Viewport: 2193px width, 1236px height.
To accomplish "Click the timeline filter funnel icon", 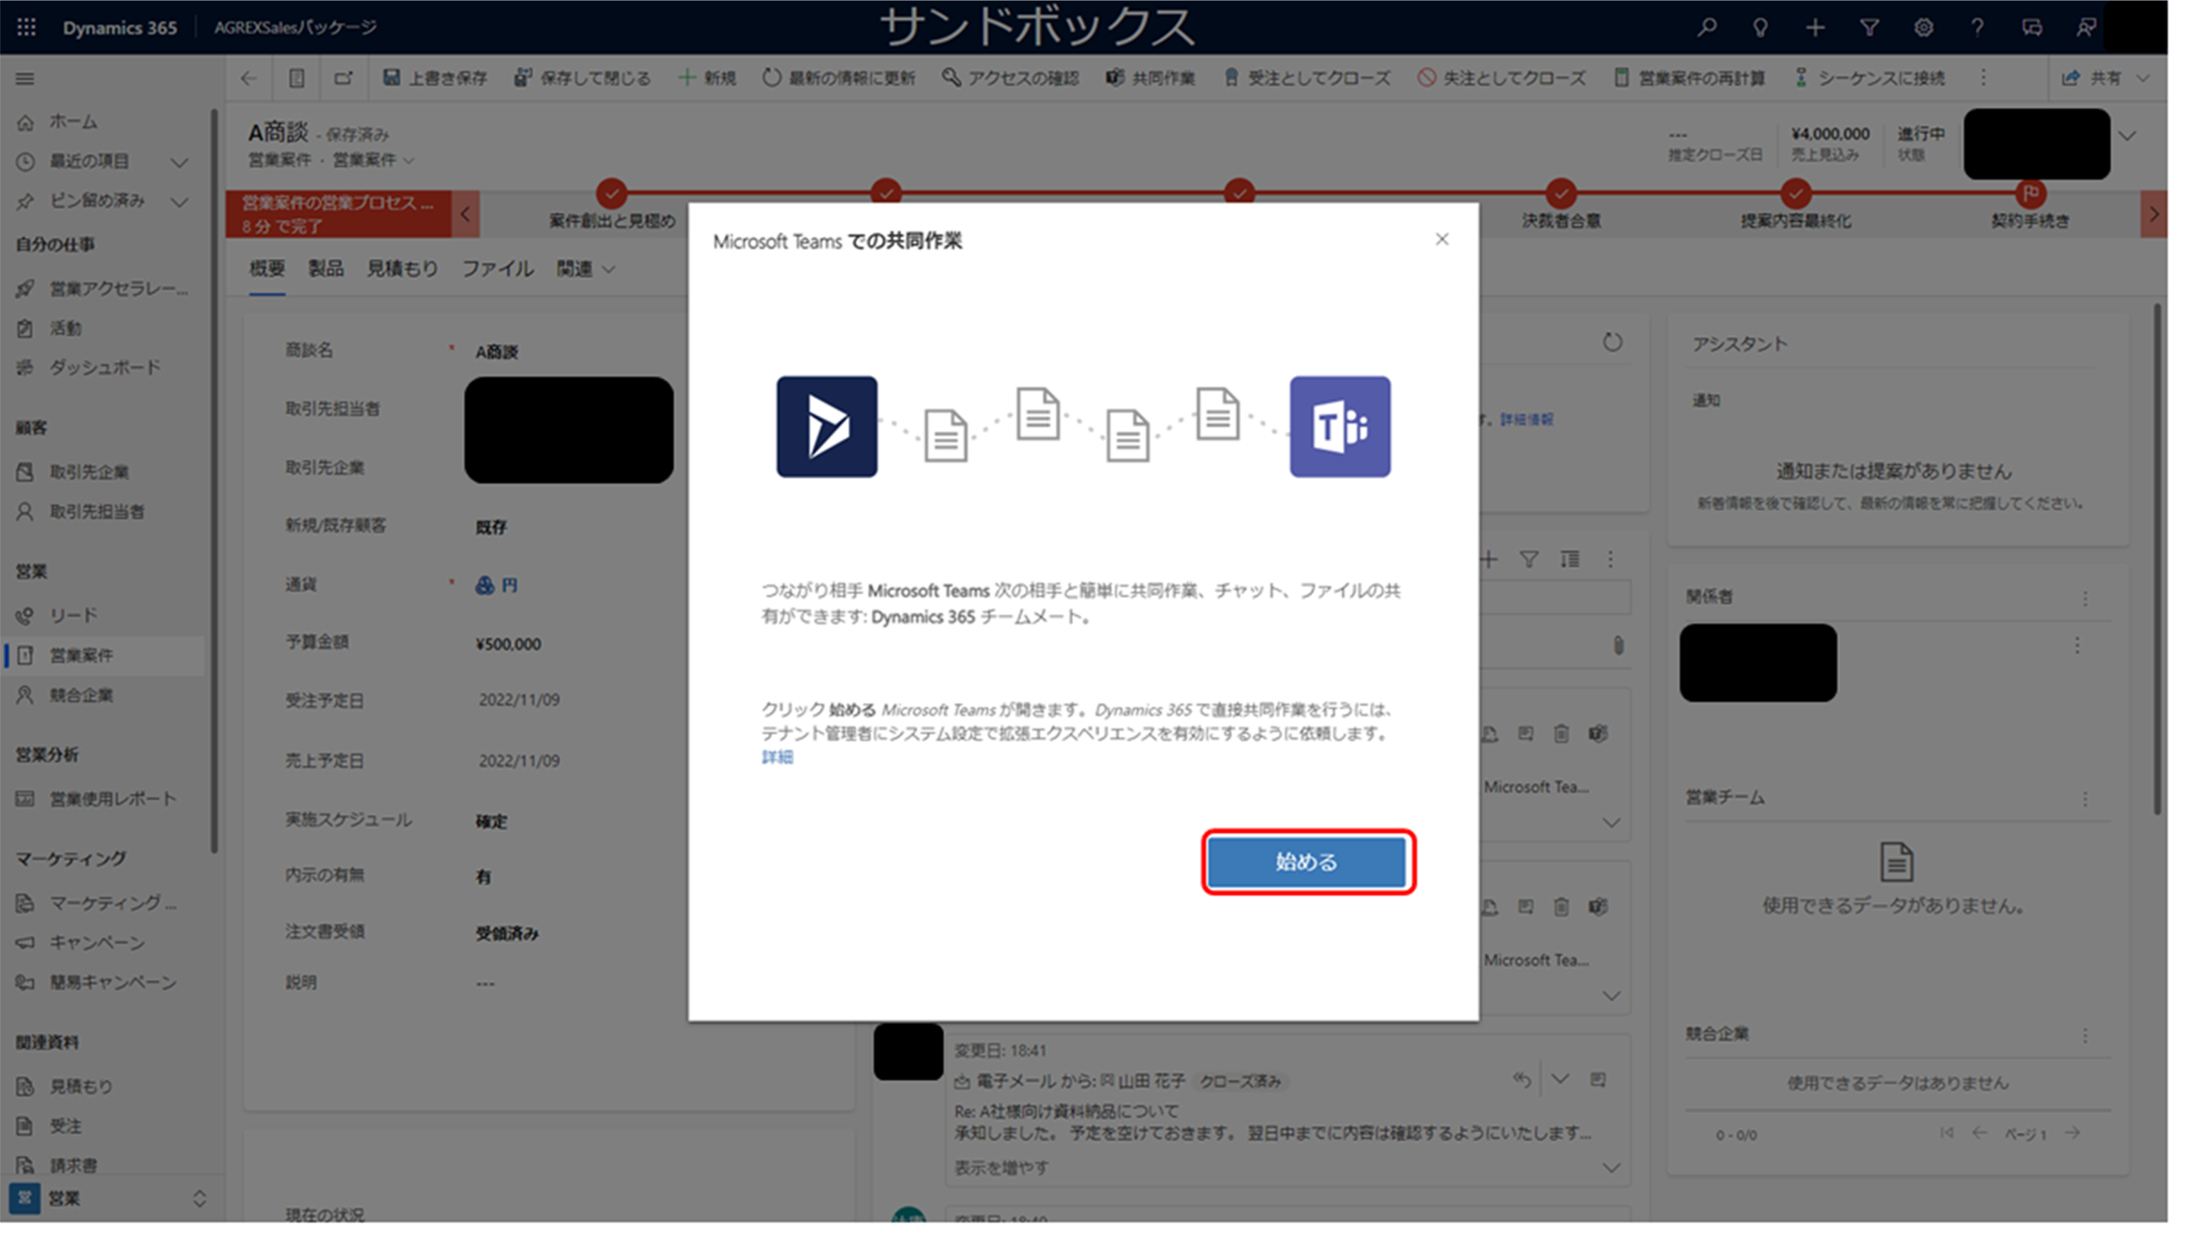I will click(x=1529, y=559).
